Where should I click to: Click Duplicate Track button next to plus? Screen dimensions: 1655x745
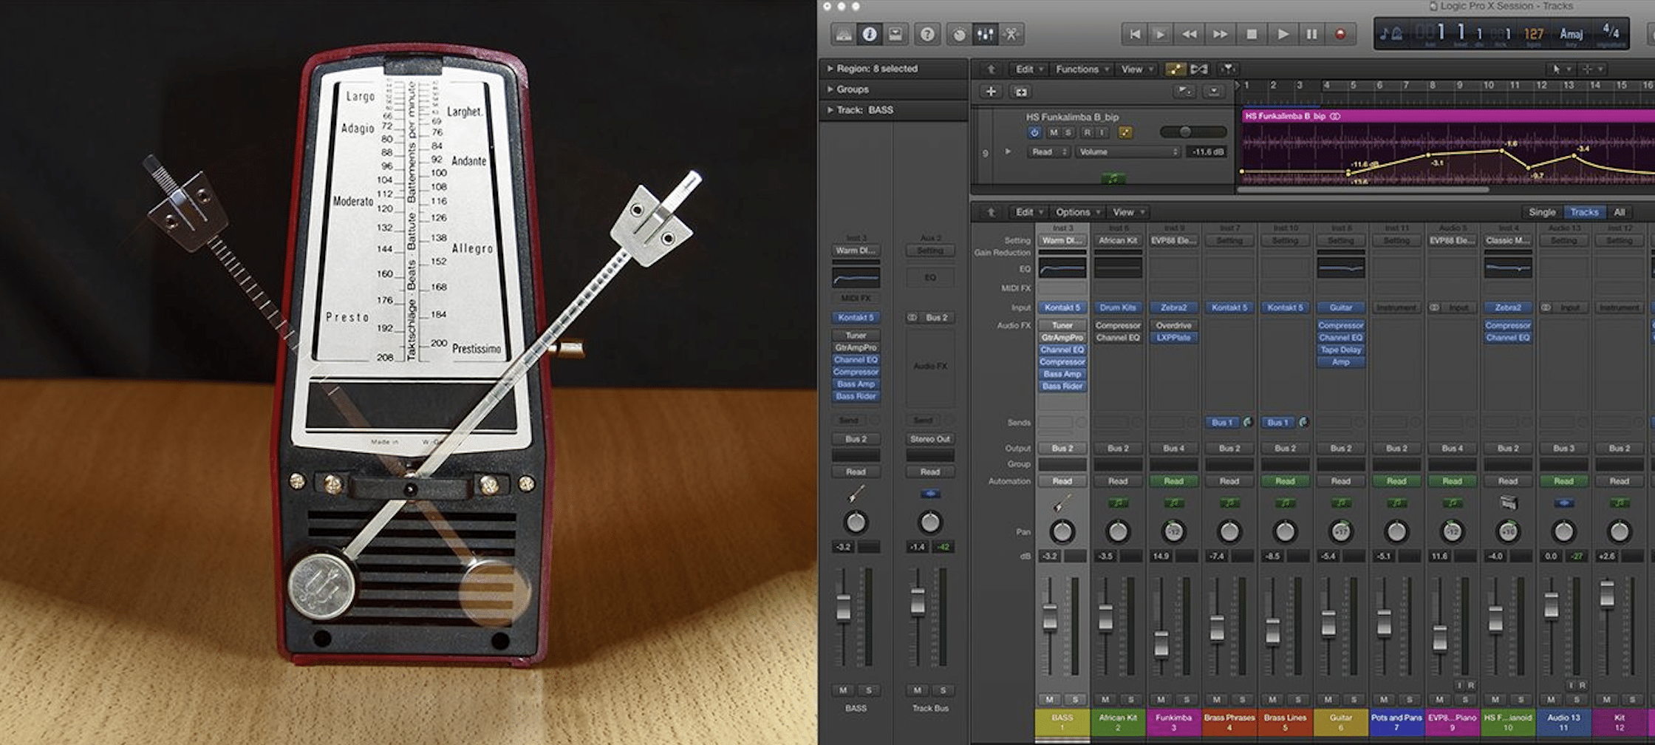click(x=1021, y=92)
